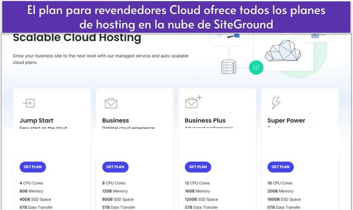The width and height of the screenshot is (353, 210).
Task: Get the Super Power plan
Action: pos(281,167)
